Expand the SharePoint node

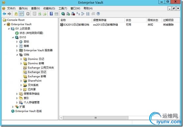pos(21,81)
